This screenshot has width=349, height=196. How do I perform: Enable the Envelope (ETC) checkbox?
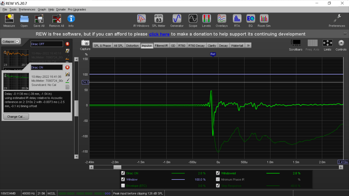point(123,185)
